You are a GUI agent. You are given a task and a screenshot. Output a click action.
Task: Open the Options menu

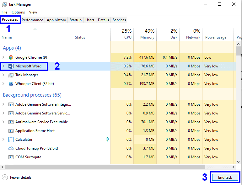coord(18,12)
